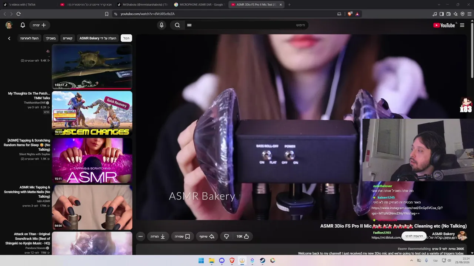The width and height of the screenshot is (474, 266).
Task: Click the YouTube search input field
Action: (247, 25)
